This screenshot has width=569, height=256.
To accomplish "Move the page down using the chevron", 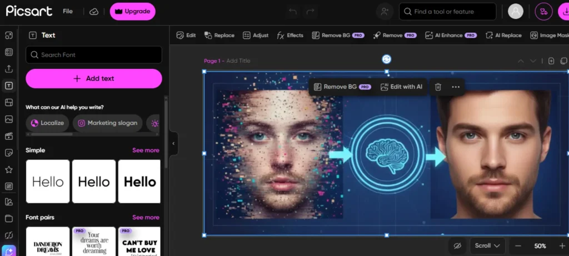I will click(x=533, y=61).
